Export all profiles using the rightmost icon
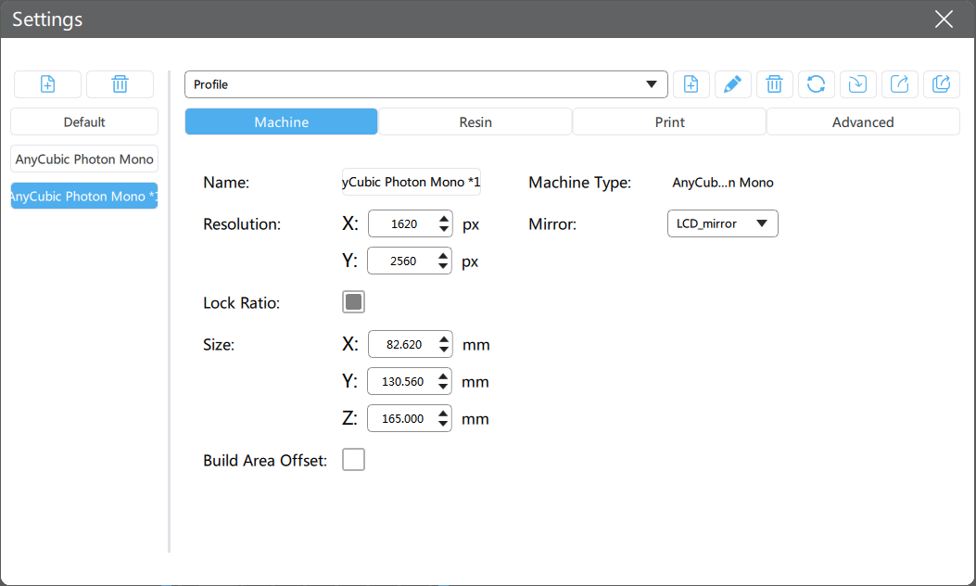 pos(942,84)
